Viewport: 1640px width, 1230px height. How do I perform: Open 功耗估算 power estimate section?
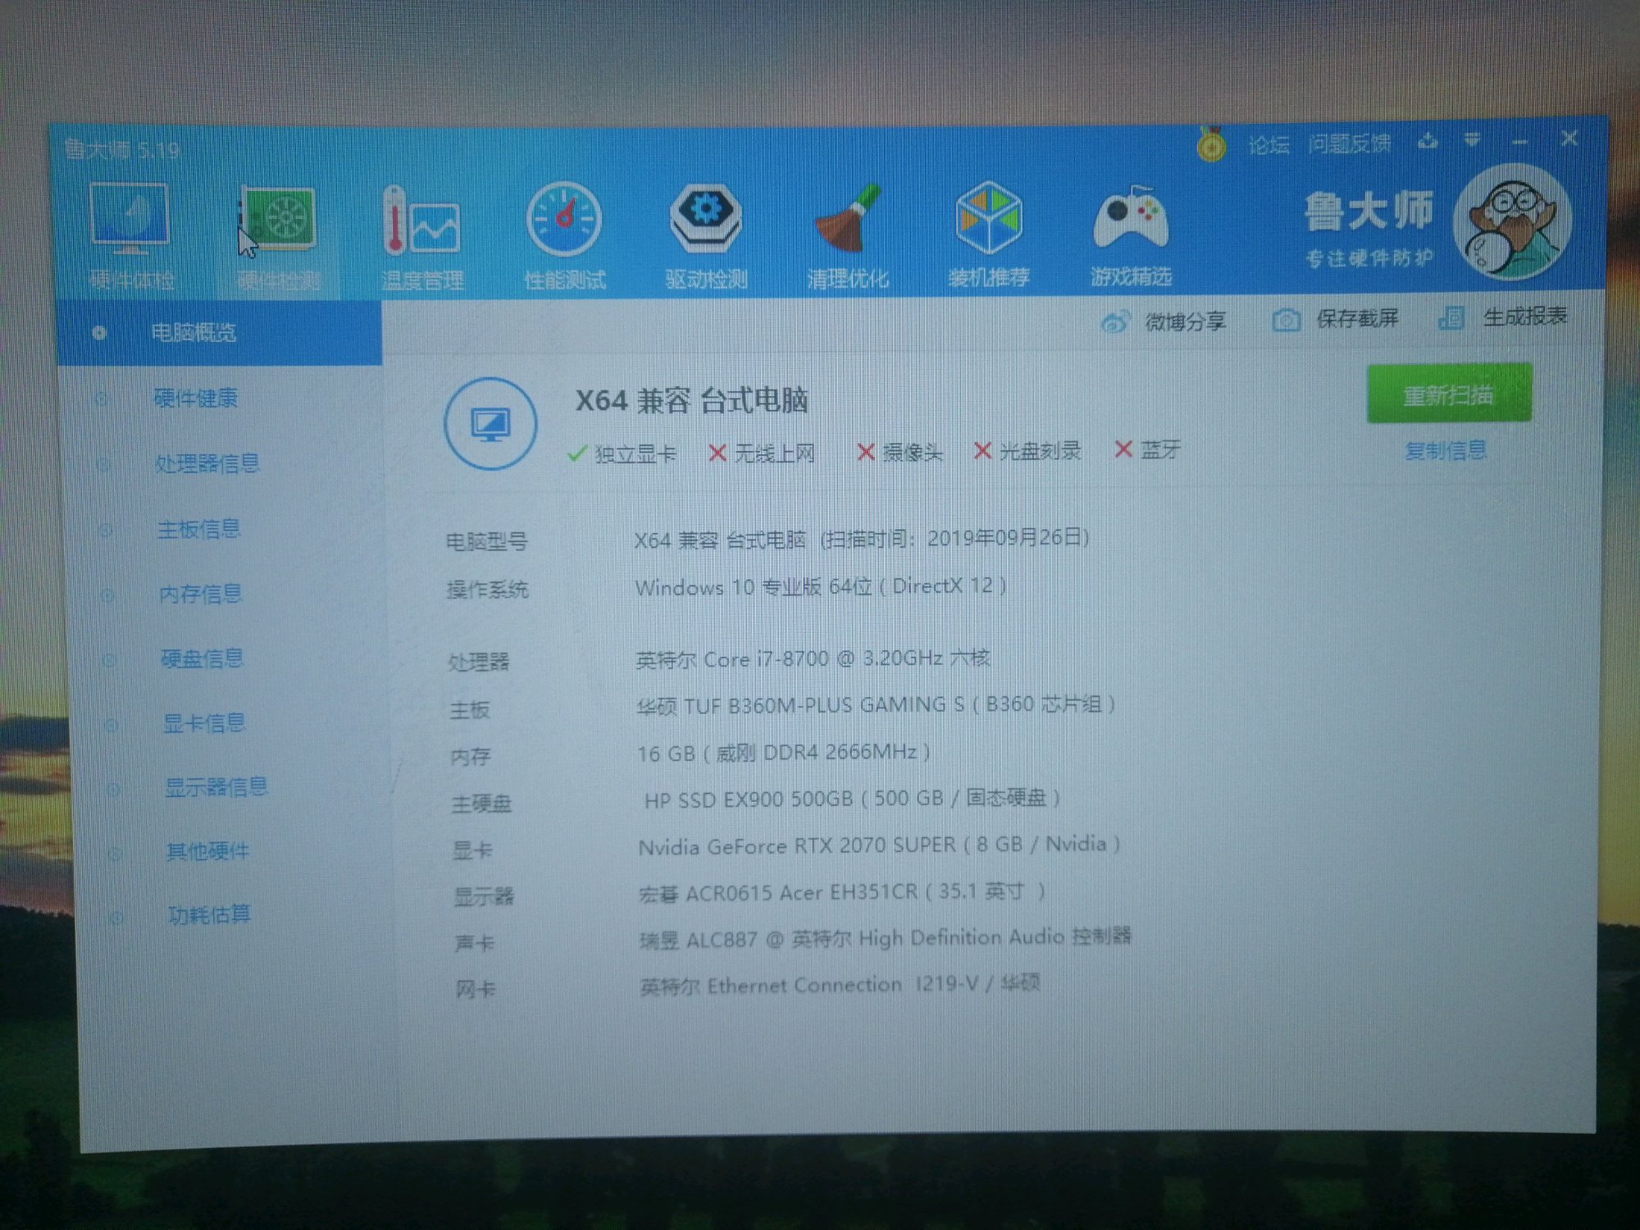209,914
